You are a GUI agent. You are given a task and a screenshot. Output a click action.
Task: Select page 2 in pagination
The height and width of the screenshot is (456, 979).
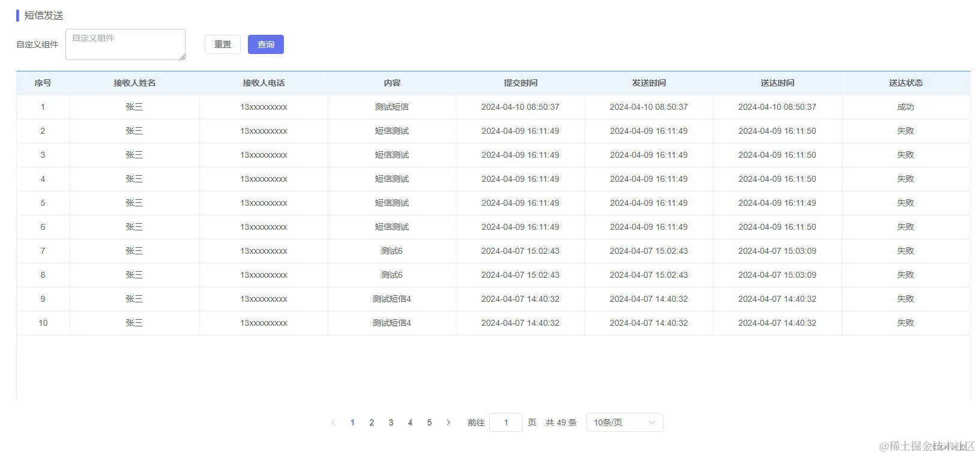372,422
